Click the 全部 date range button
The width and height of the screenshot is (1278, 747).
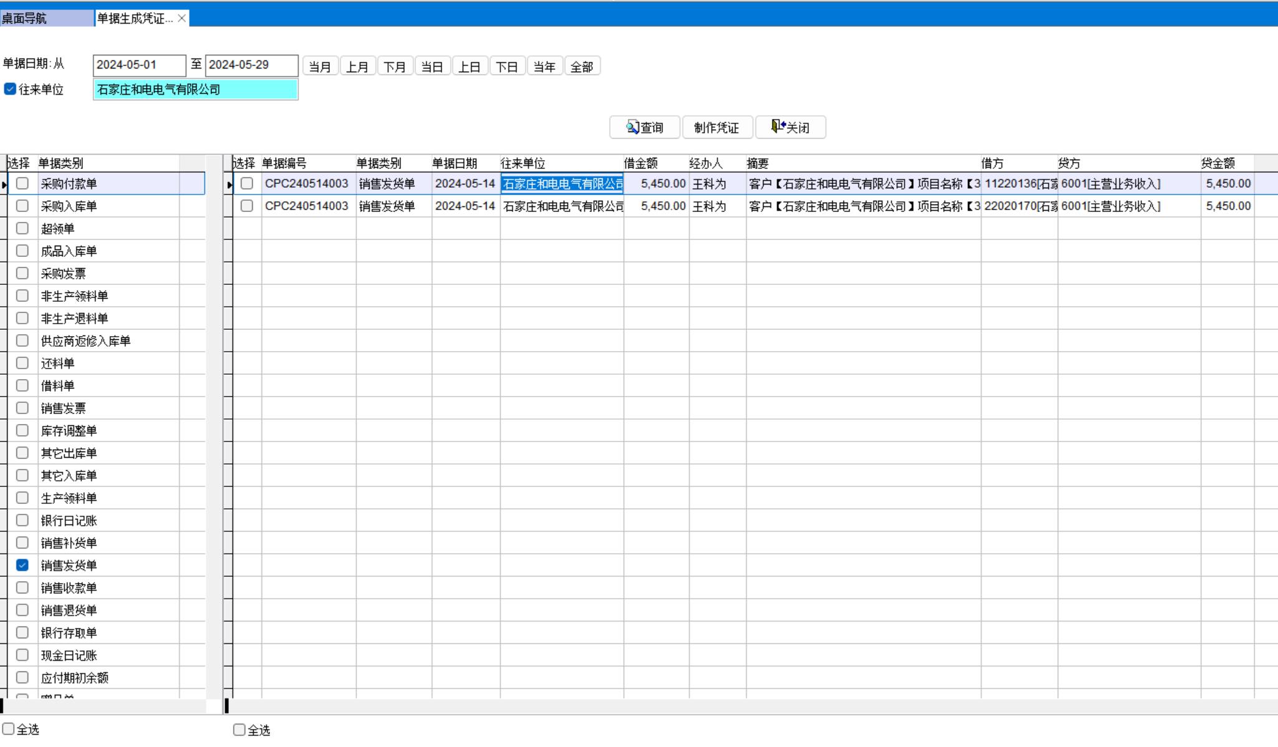(582, 66)
